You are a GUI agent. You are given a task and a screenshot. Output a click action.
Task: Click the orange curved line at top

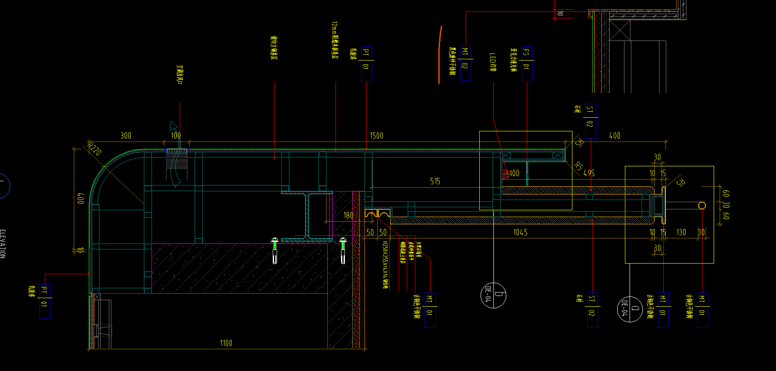[x=440, y=55]
